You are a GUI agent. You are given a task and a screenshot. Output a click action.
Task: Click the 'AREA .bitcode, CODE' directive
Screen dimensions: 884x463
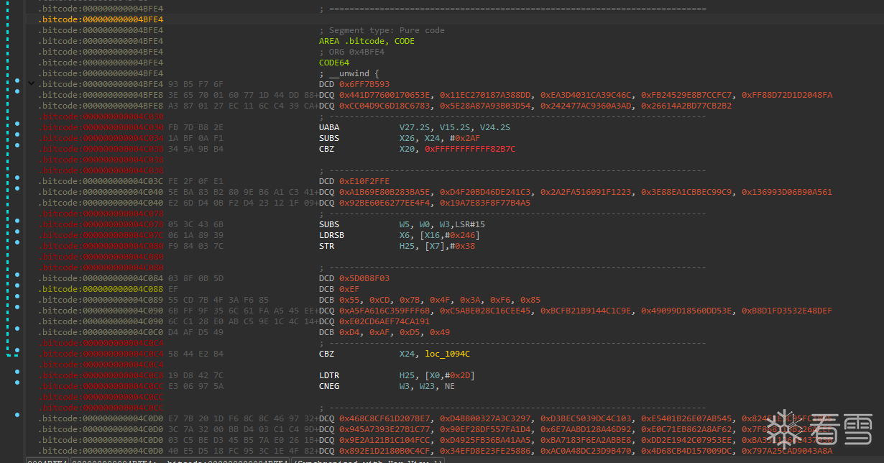coord(367,41)
